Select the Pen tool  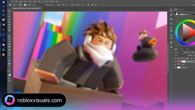[x=9, y=53]
